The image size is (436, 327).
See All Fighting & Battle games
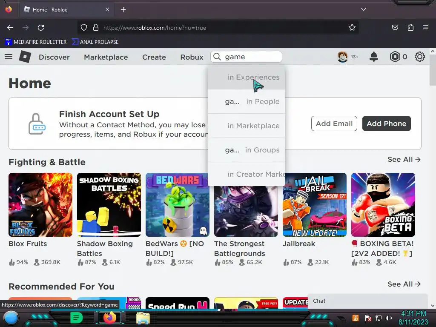[x=404, y=160]
